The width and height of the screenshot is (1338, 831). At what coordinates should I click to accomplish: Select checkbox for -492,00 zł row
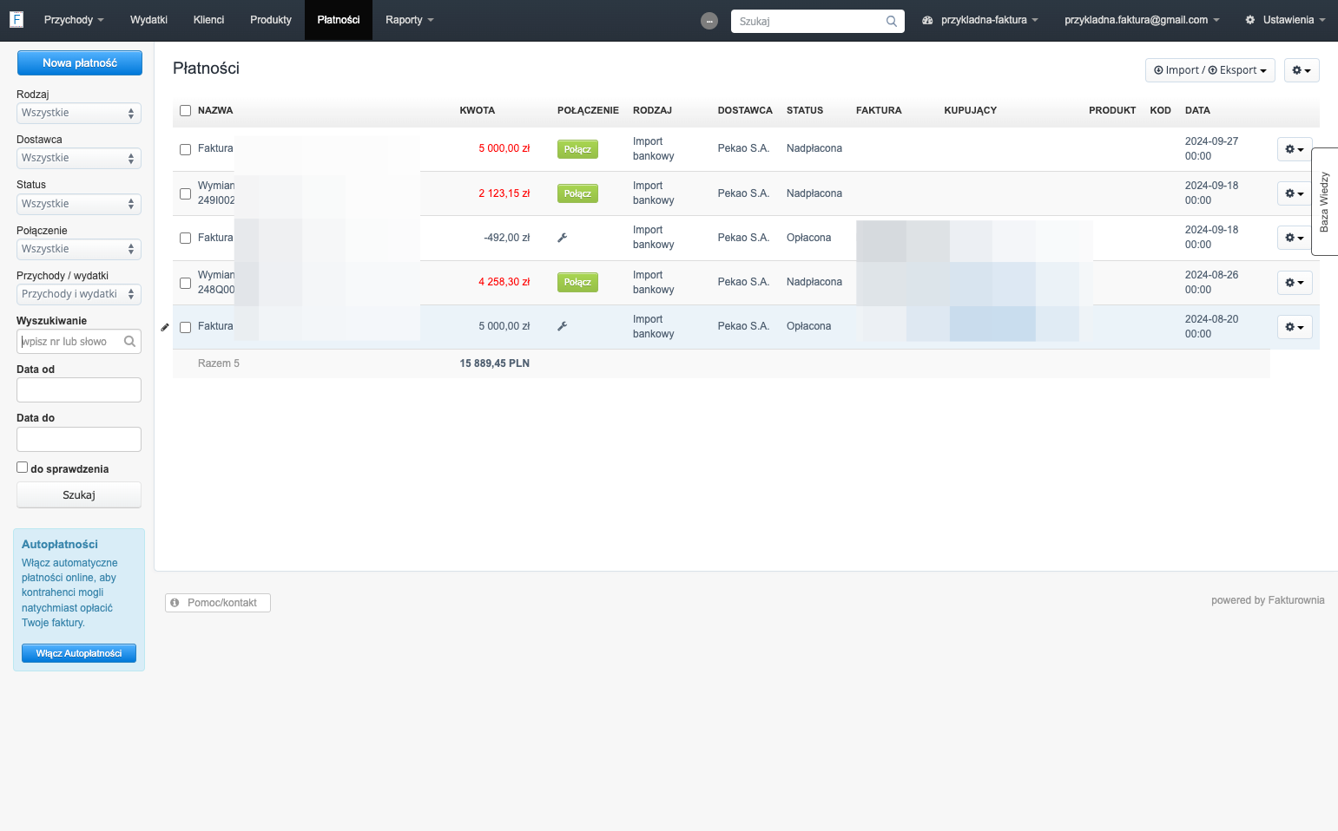point(185,238)
